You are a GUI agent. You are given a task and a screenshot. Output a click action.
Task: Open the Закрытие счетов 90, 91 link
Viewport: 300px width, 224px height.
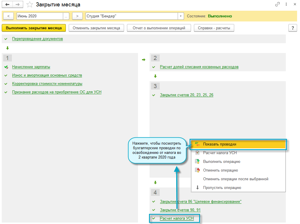tap(180, 210)
